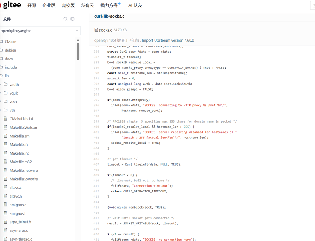Open the 开源 navigation item

pyautogui.click(x=32, y=6)
